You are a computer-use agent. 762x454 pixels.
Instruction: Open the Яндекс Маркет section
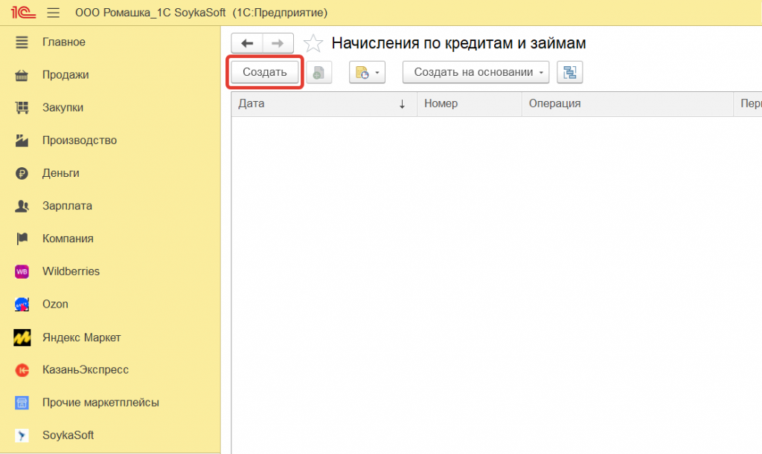tap(81, 337)
